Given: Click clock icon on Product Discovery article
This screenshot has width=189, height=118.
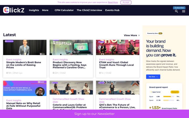Looking at the screenshot, I should coord(53,73).
